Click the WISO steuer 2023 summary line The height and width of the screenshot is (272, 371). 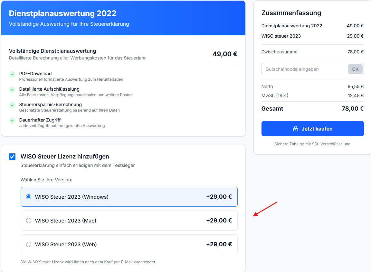pyautogui.click(x=313, y=36)
